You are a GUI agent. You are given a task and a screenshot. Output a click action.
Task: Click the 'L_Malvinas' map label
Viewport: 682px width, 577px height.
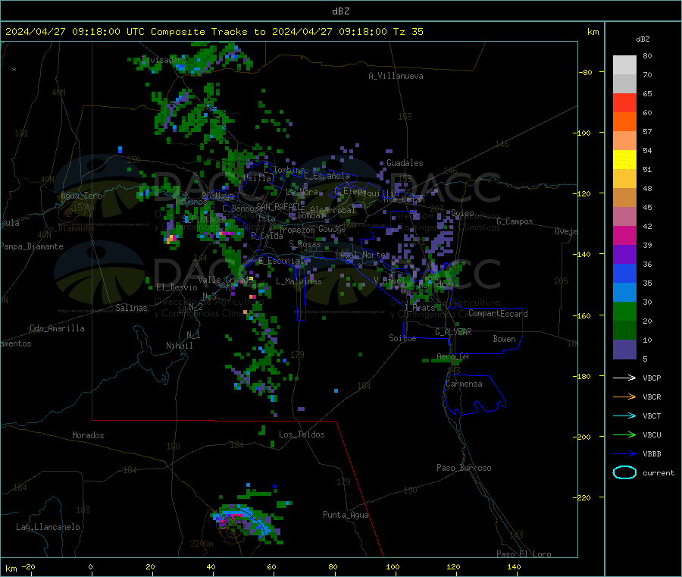(x=299, y=281)
